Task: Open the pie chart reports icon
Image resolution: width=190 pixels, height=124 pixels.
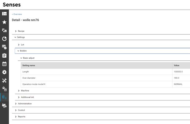Action: pyautogui.click(x=4, y=39)
